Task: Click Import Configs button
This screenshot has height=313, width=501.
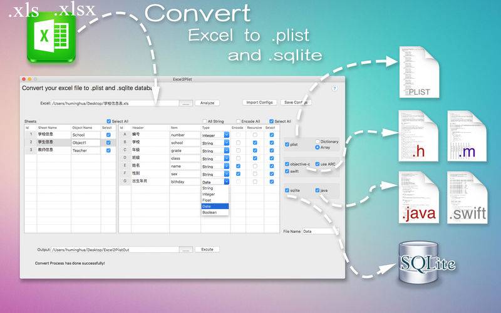Action: pyautogui.click(x=259, y=103)
